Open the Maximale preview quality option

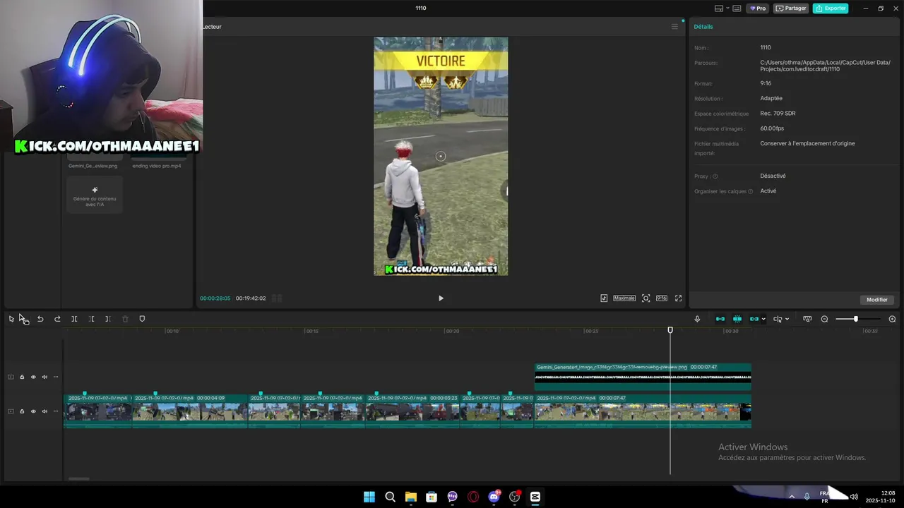(624, 298)
